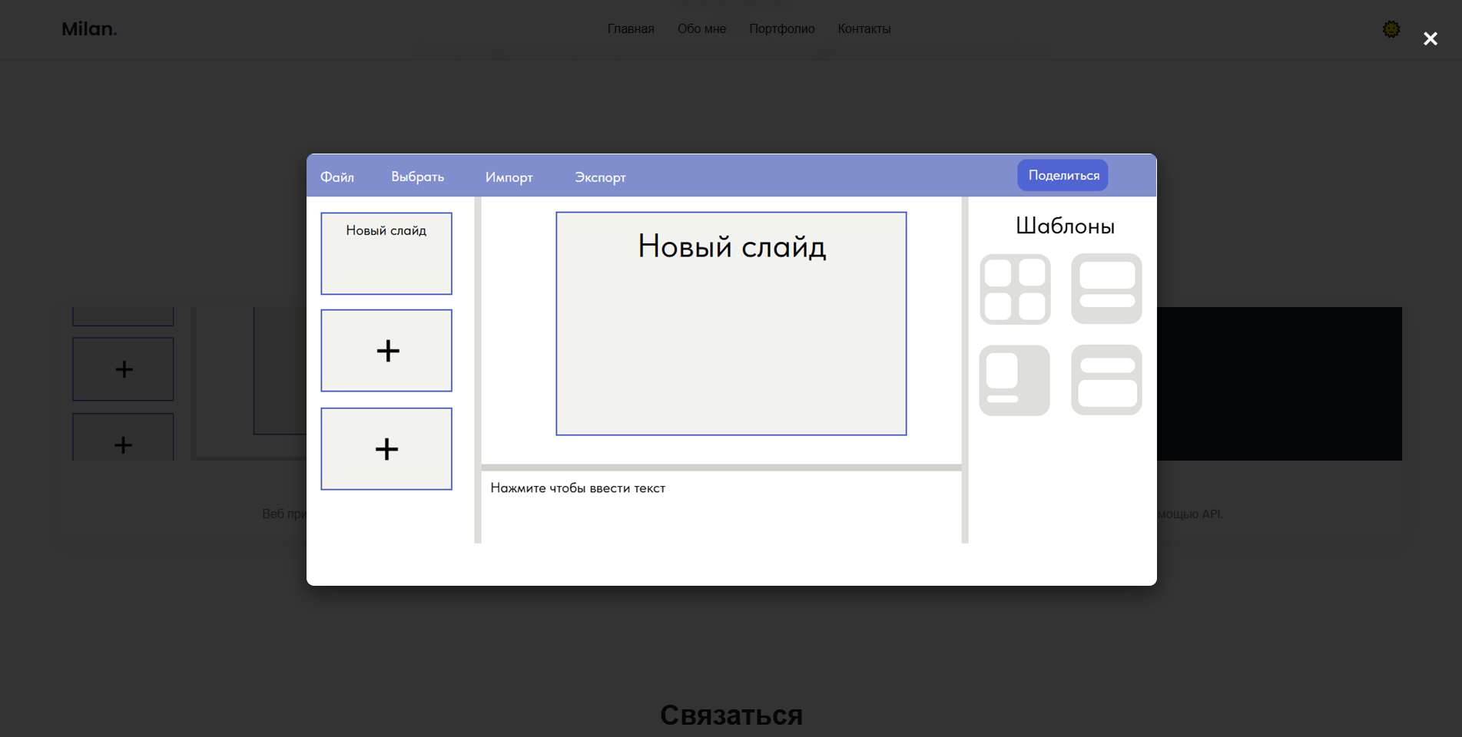This screenshot has height=737, width=1462.
Task: Click the Milan. site logo
Action: [89, 29]
